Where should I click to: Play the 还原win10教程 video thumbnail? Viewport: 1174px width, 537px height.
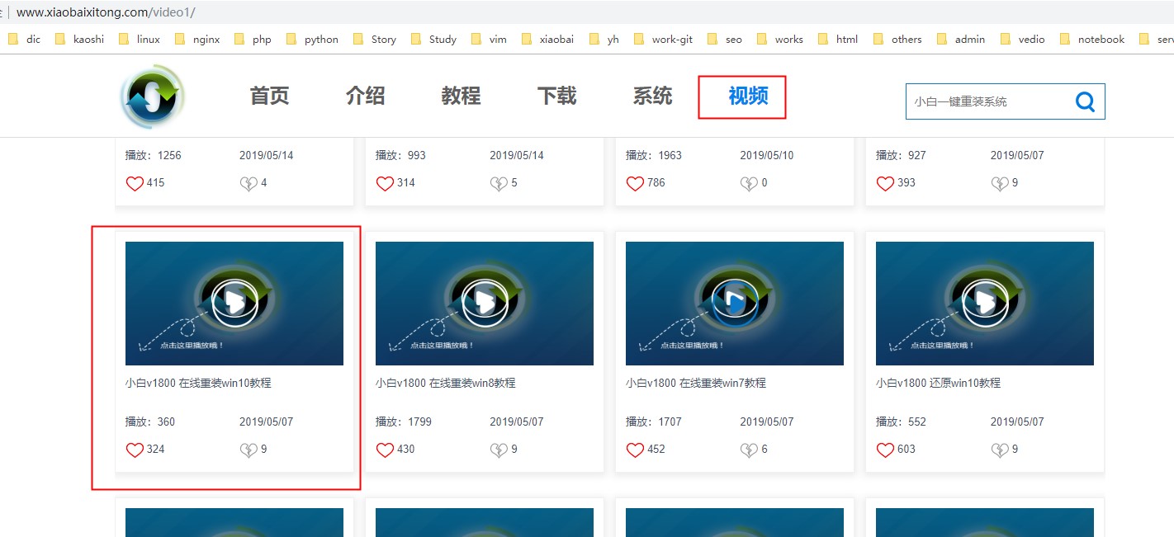tap(985, 304)
